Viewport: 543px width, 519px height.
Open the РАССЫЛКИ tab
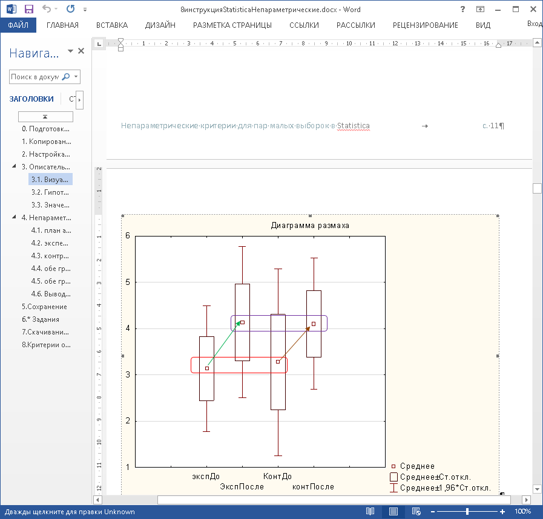(x=356, y=25)
